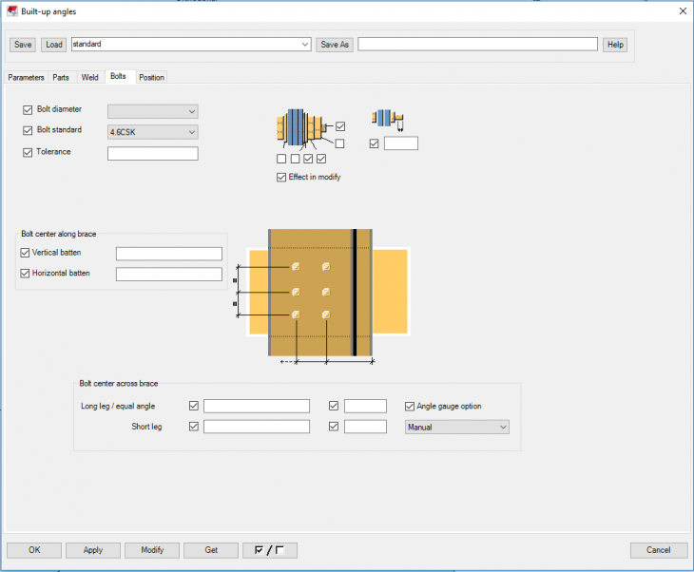694x572 pixels.
Task: Click the Horizontal batten input field
Action: [169, 275]
